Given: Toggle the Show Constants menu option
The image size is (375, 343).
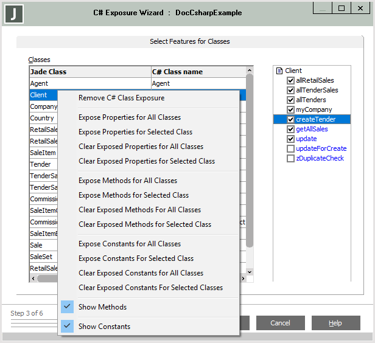Looking at the screenshot, I should point(149,327).
